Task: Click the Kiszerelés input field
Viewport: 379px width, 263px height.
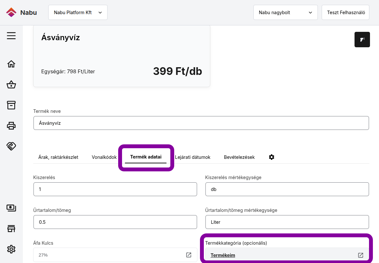Action: tap(115, 189)
